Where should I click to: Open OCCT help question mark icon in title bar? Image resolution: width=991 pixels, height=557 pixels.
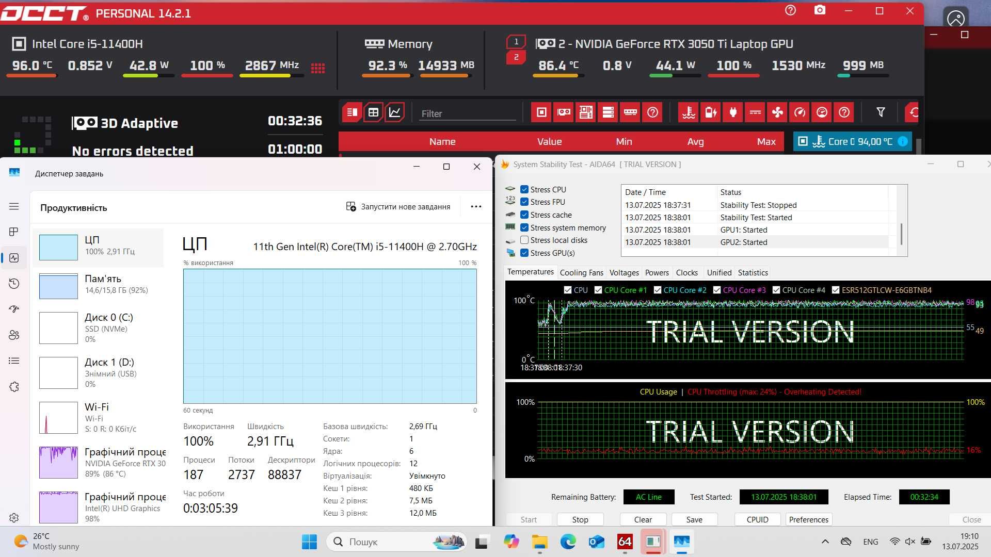pyautogui.click(x=790, y=10)
